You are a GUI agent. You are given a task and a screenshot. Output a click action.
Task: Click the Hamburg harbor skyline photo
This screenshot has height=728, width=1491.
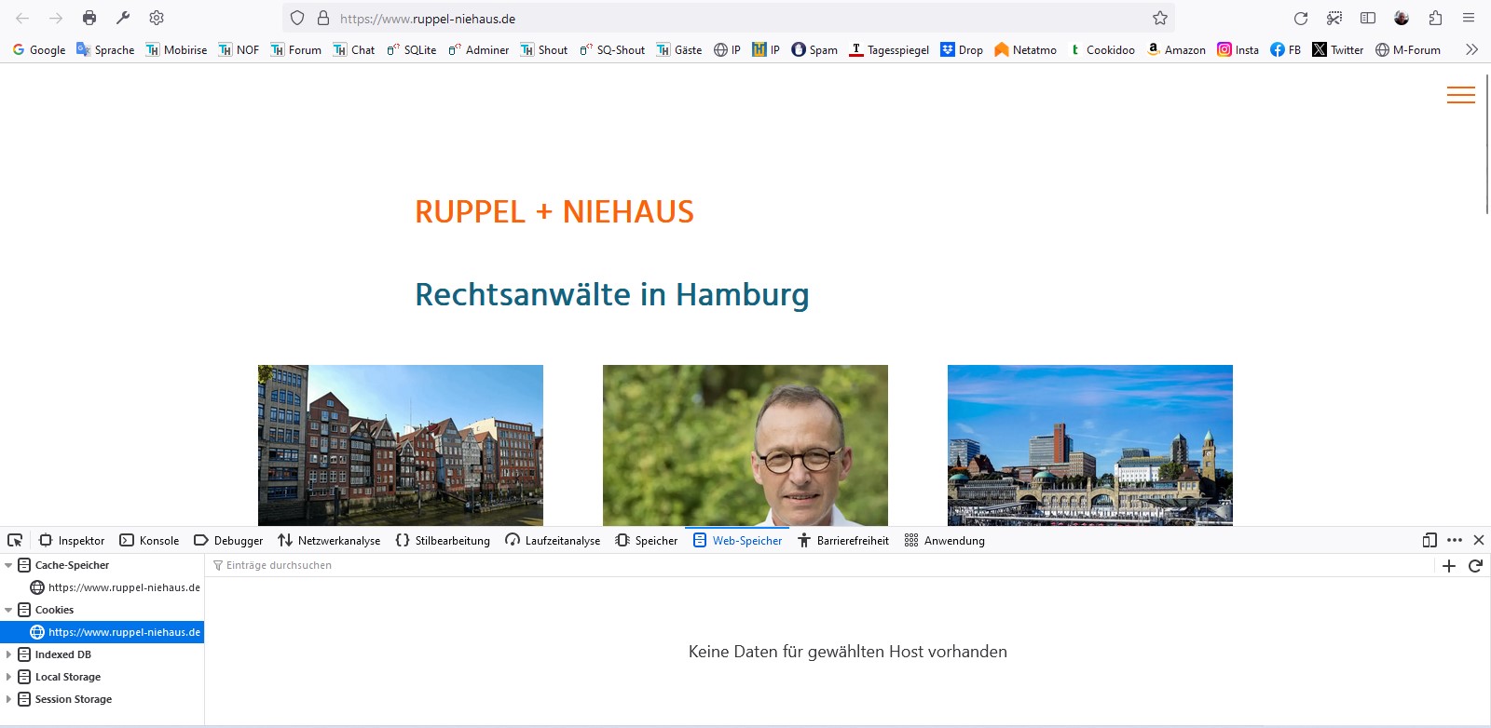click(x=1090, y=445)
